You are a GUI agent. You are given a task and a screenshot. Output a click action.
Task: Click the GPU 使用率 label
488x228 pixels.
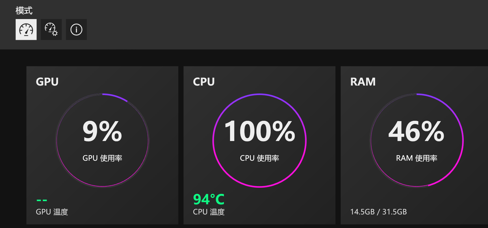(x=102, y=158)
